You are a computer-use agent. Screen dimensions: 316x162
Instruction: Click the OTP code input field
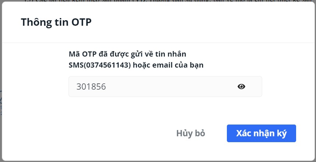(165, 86)
